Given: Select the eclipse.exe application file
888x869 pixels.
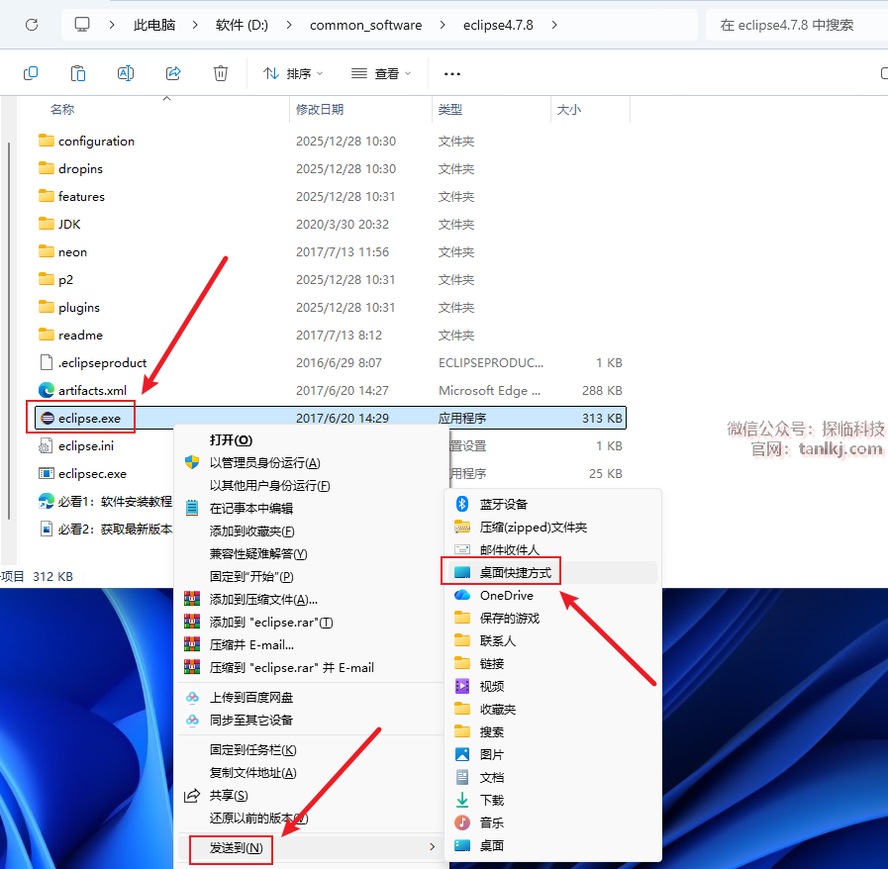Looking at the screenshot, I should pyautogui.click(x=331, y=418).
